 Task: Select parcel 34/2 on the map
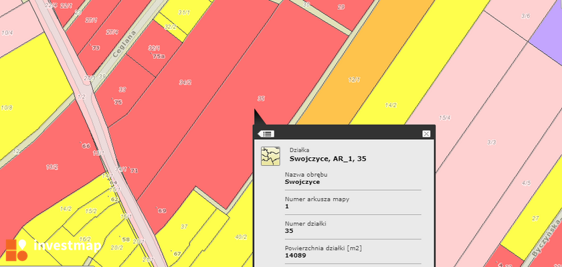[185, 82]
